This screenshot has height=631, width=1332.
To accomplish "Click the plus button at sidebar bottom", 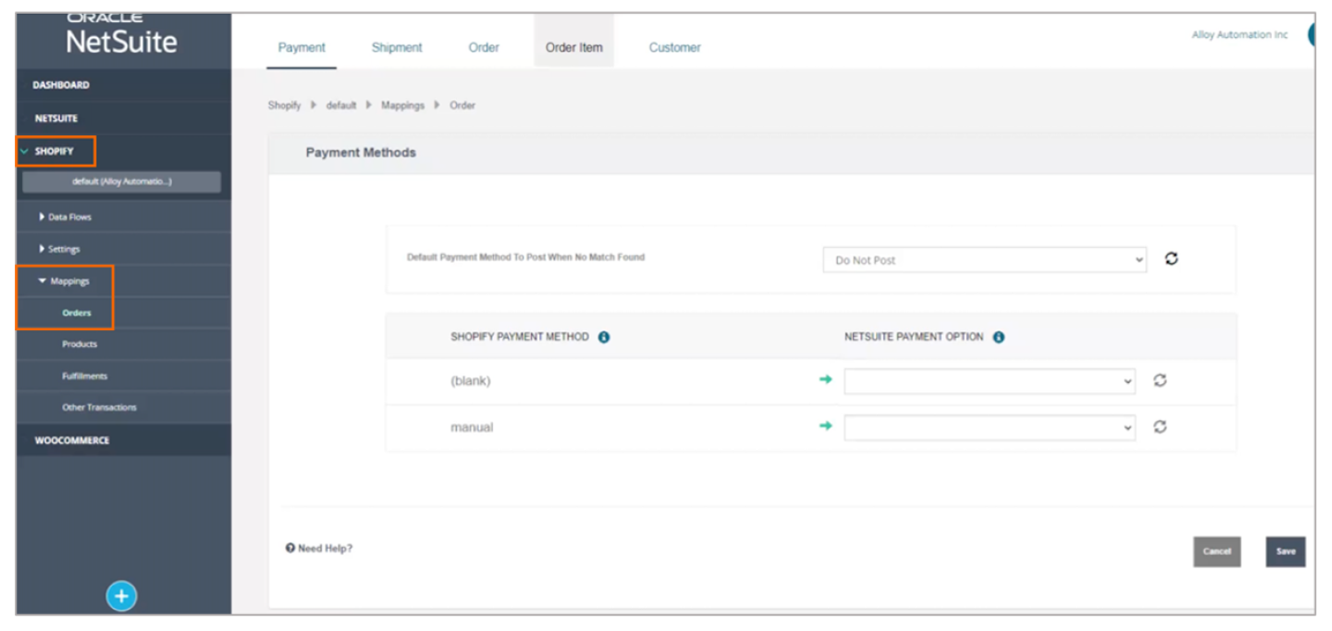I will coord(121,596).
